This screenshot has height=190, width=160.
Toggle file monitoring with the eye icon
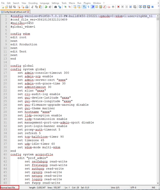pos(113,7)
